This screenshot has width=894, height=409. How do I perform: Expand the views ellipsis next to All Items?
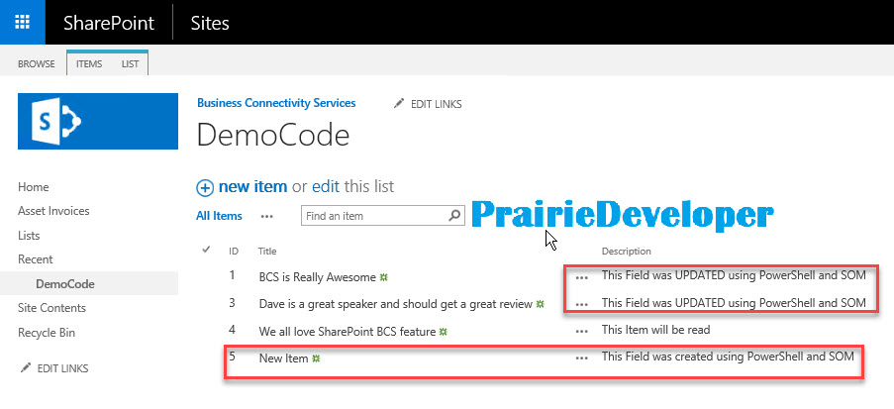267,217
